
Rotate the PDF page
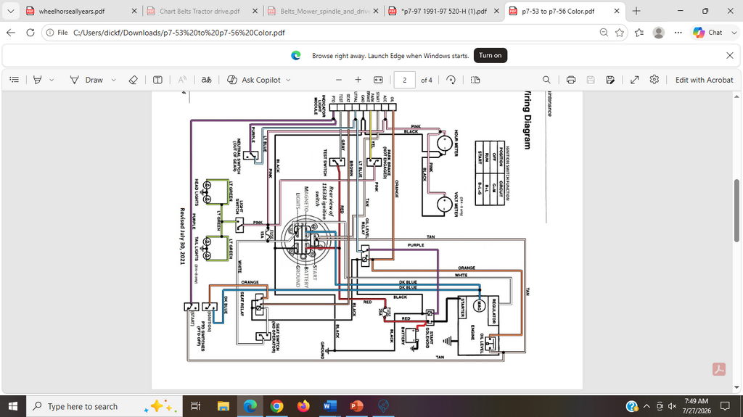click(x=451, y=80)
